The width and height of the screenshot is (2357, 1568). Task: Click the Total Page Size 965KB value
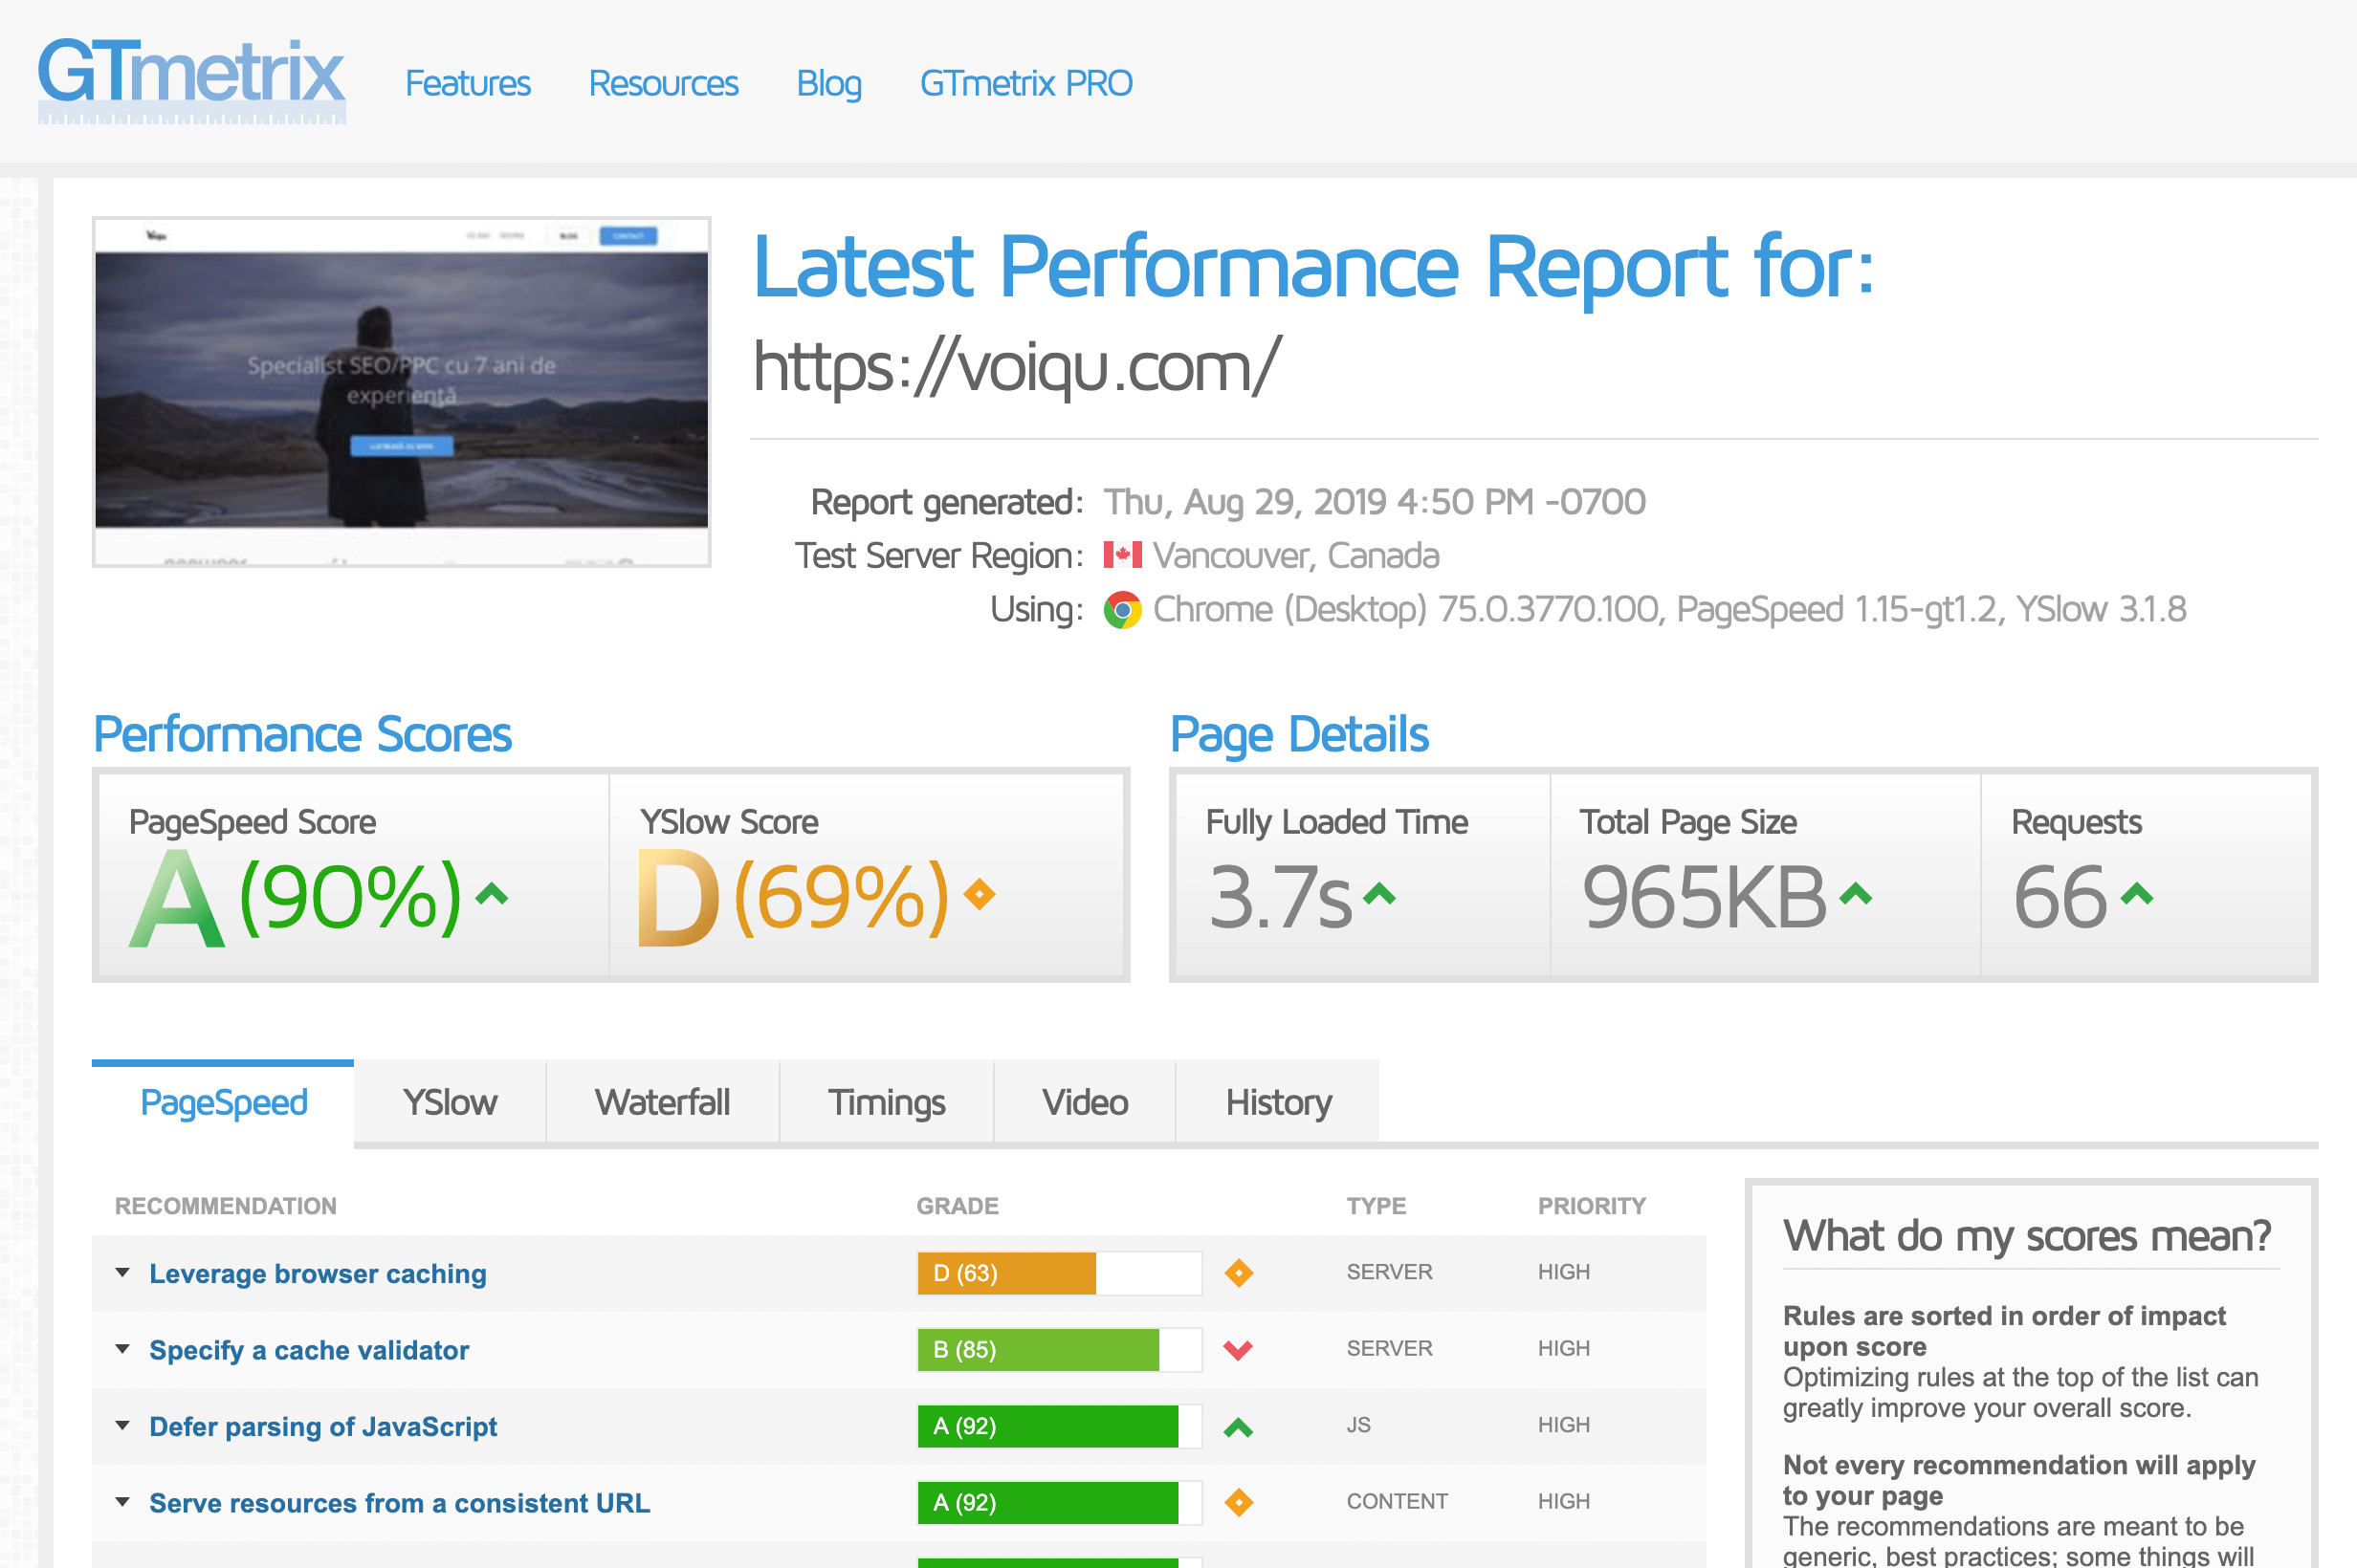coord(1704,897)
